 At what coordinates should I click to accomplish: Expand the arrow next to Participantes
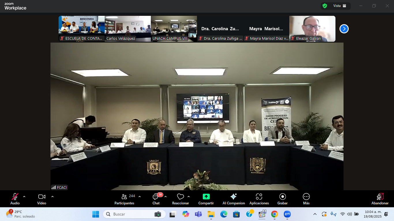[140, 197]
